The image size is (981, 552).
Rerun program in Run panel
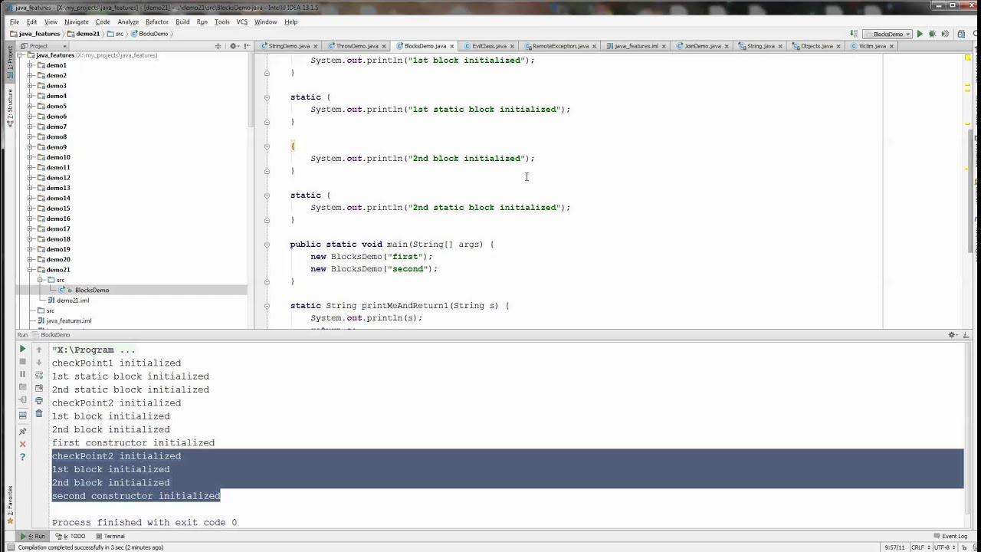pyautogui.click(x=22, y=349)
